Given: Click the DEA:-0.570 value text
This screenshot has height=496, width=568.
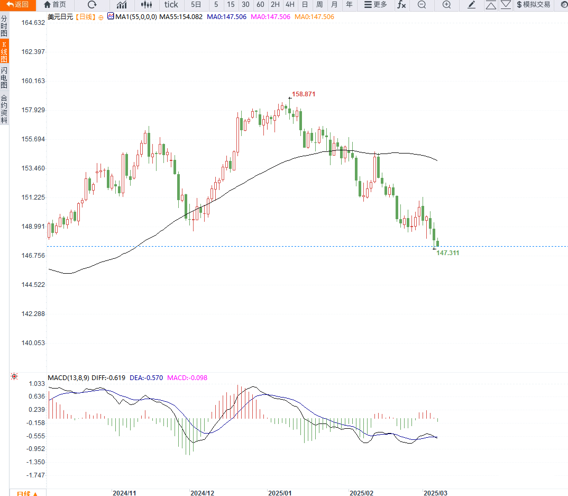Looking at the screenshot, I should click(x=146, y=378).
